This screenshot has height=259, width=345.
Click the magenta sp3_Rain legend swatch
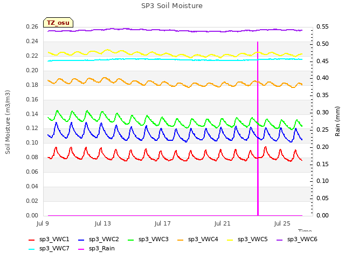pyautogui.click(x=81, y=249)
